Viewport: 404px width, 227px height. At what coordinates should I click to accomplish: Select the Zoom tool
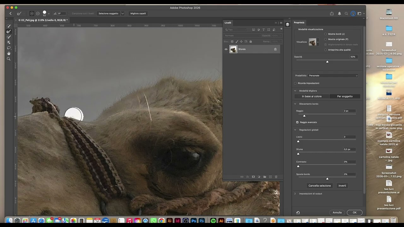(9, 59)
